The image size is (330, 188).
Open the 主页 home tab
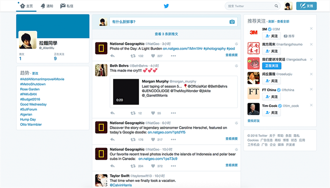(26, 6)
